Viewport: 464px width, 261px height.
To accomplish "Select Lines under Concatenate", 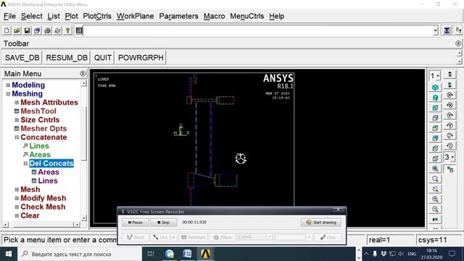I will [x=39, y=146].
